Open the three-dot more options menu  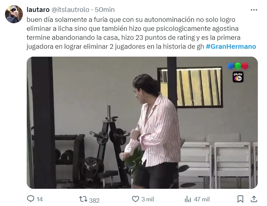click(x=254, y=10)
